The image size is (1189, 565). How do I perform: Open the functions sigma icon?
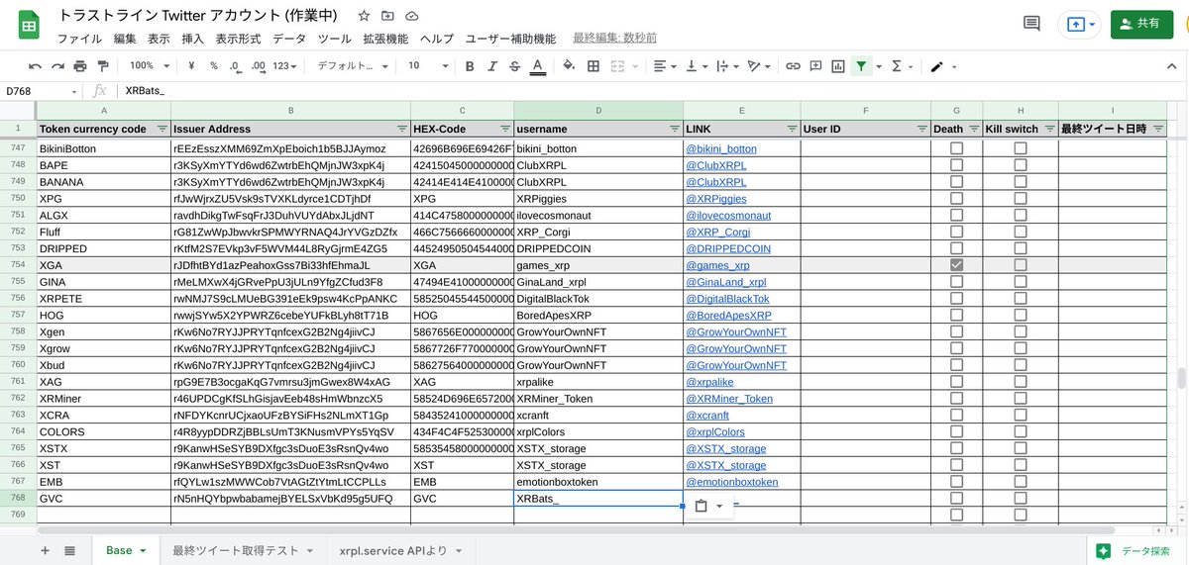[897, 66]
